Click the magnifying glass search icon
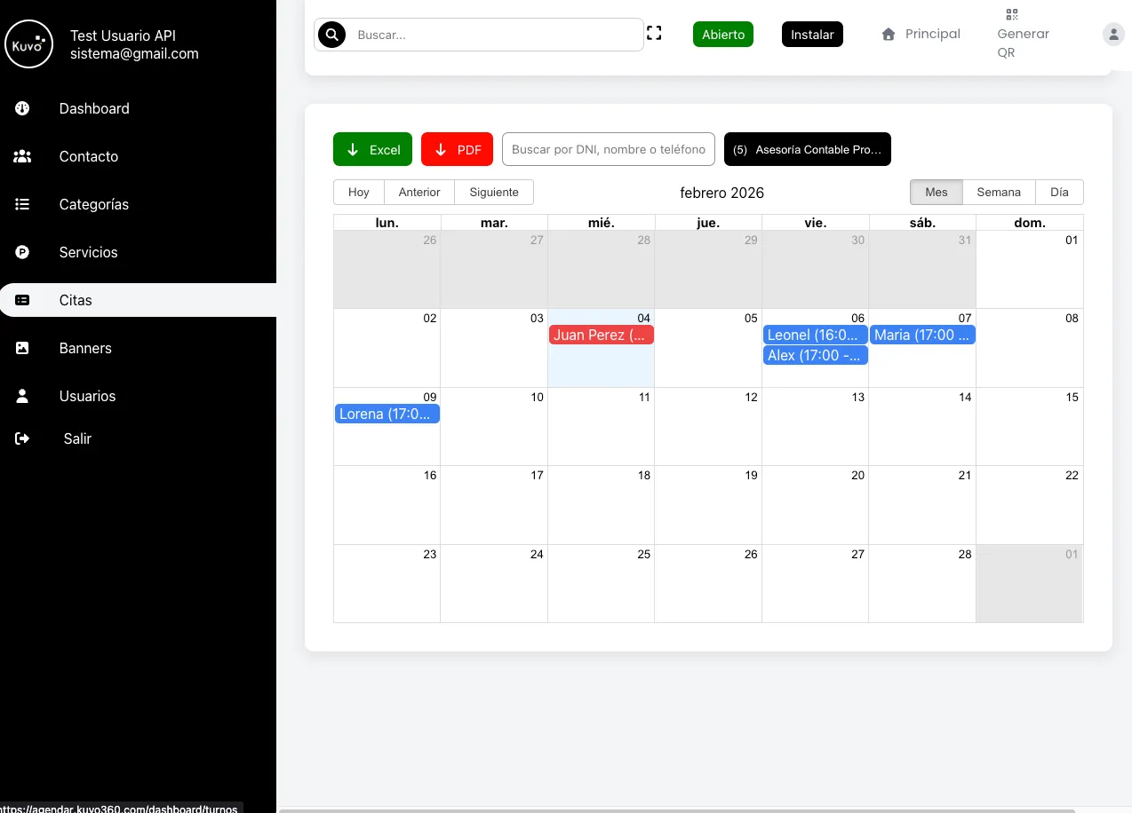 tap(331, 35)
